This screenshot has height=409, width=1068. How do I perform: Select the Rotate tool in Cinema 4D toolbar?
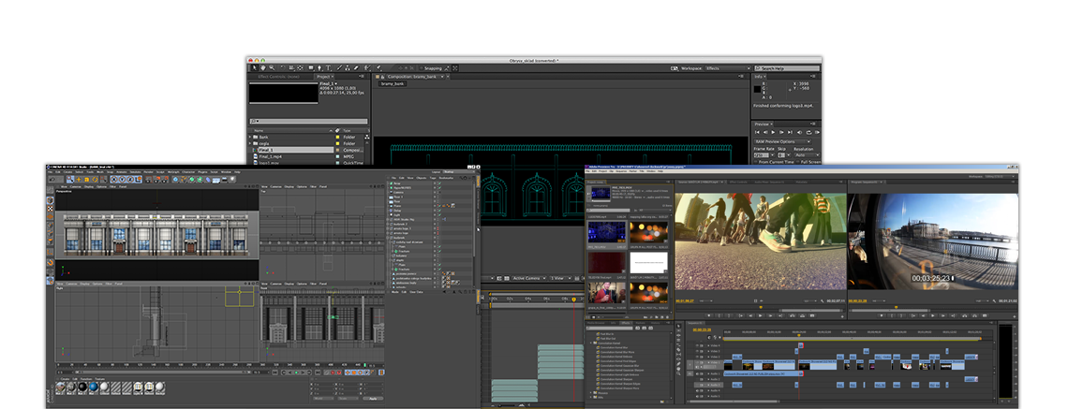click(95, 180)
